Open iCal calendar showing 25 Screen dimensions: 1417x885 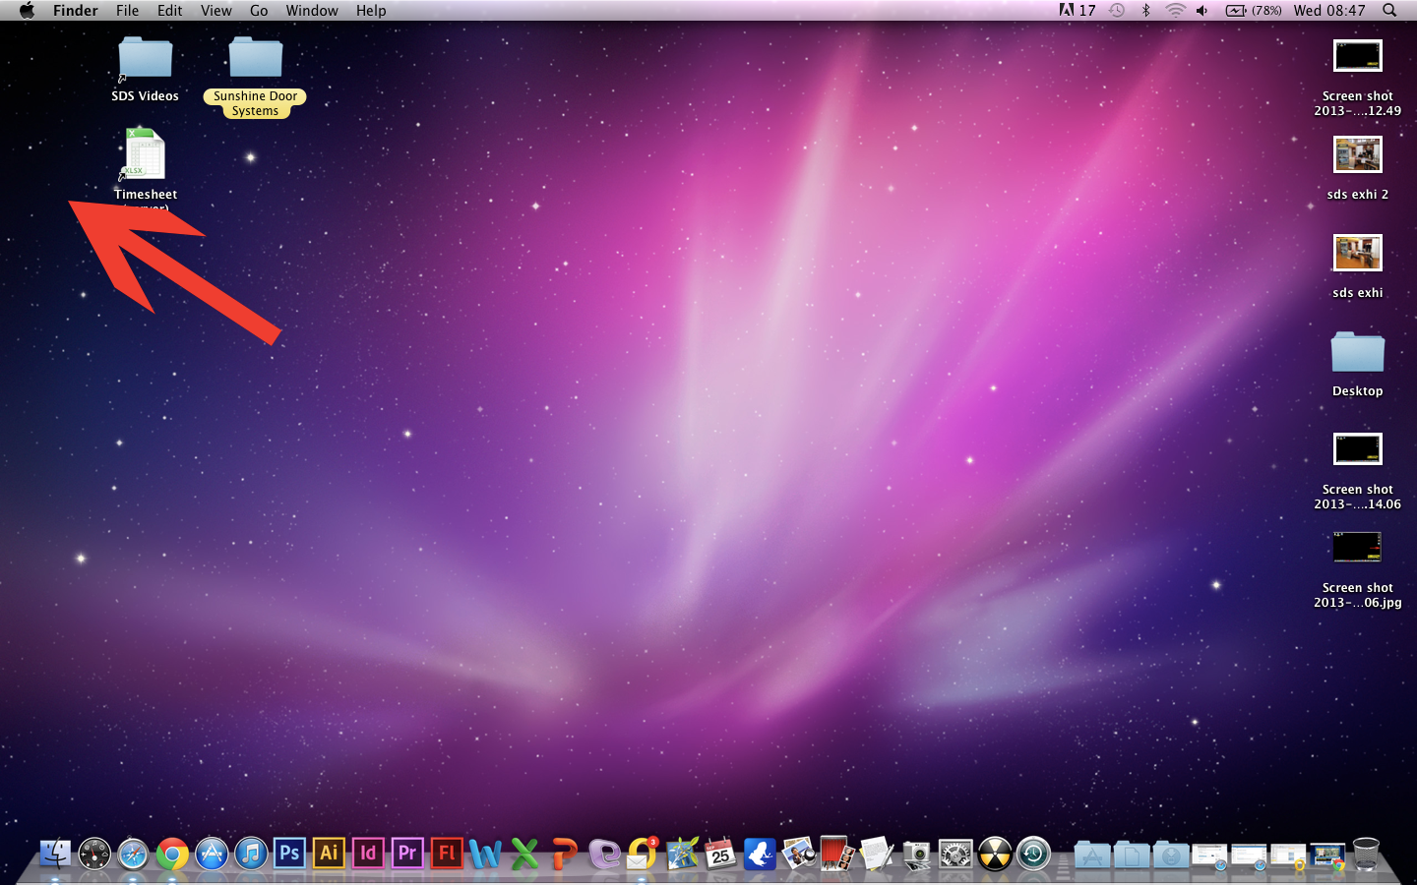[720, 854]
